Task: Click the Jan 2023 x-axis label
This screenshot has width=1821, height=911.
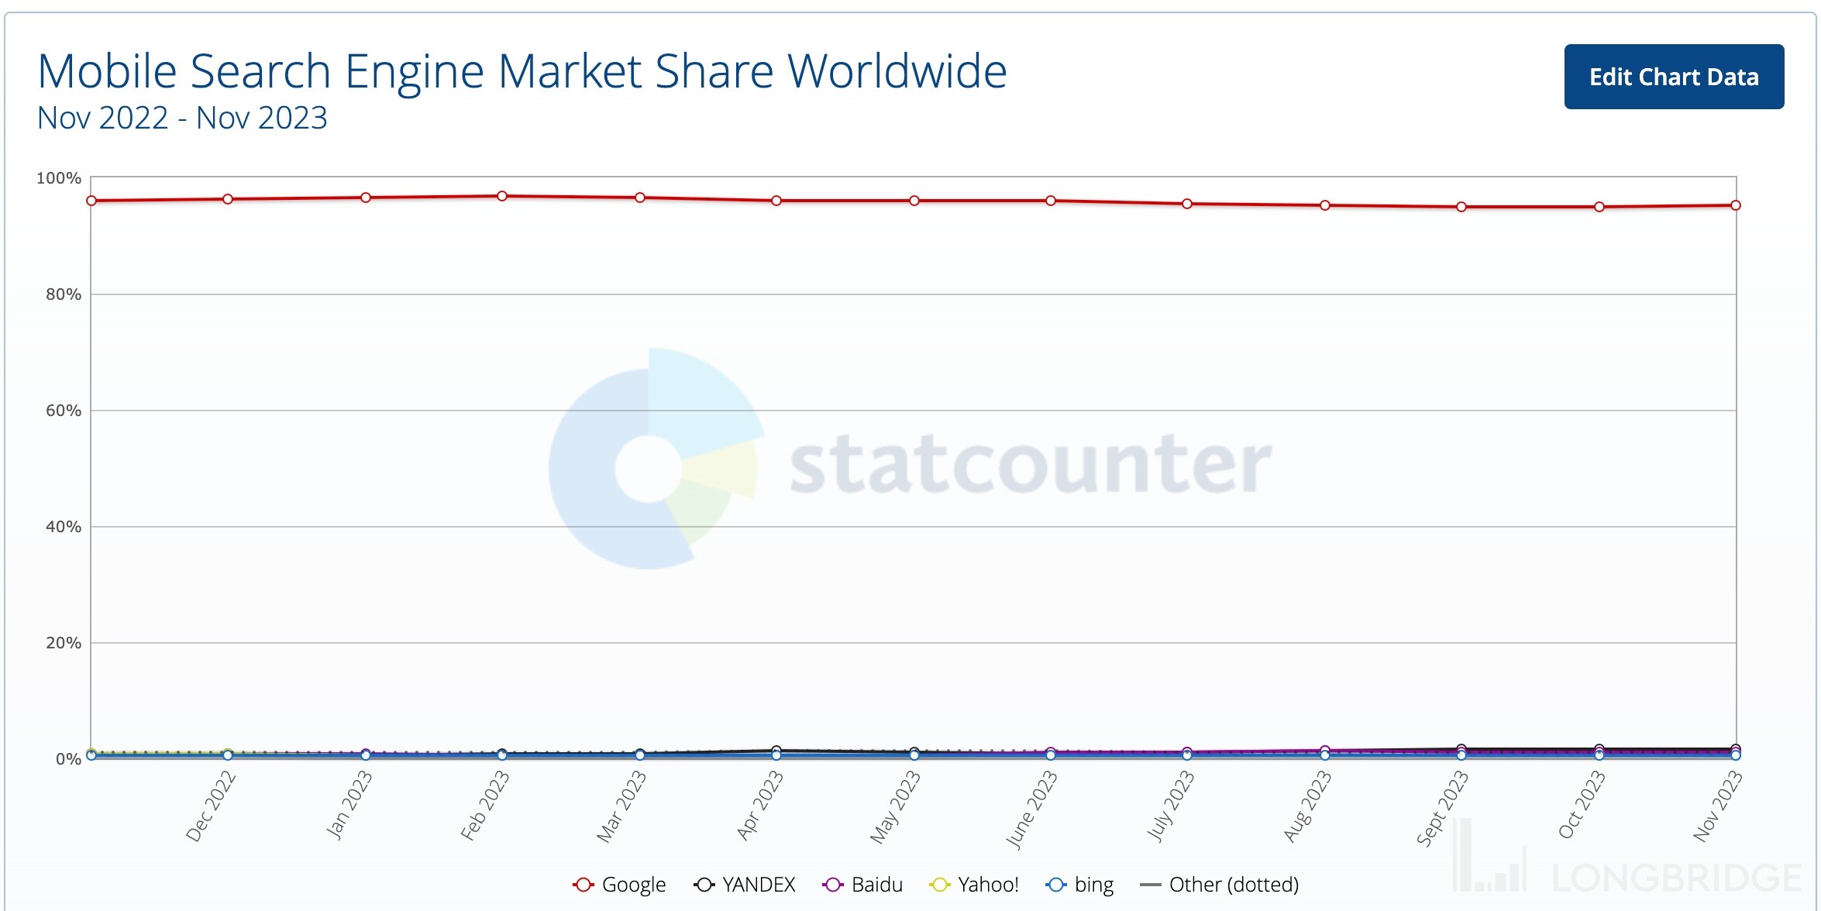Action: pos(349,806)
